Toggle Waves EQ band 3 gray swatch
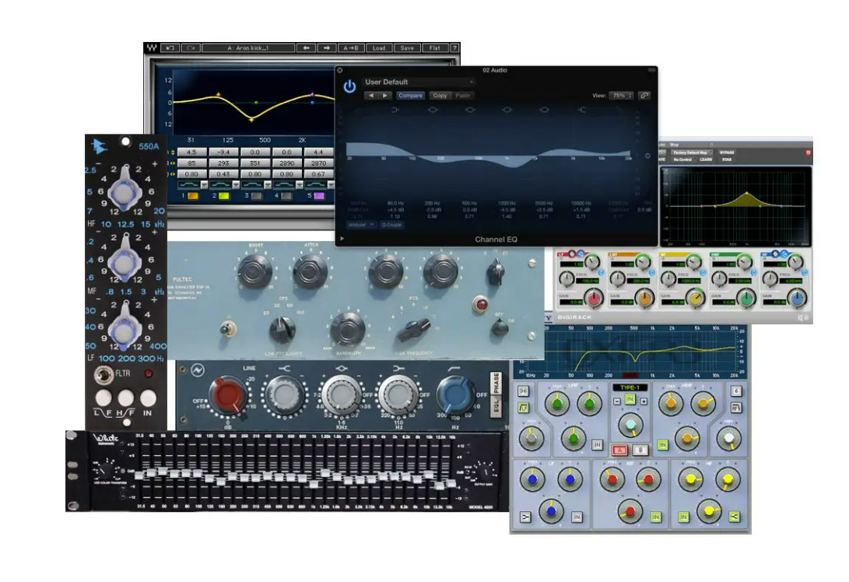The height and width of the screenshot is (582, 849). point(255,196)
